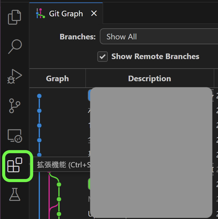Click the Branches: label
The image size is (218, 219).
(78, 37)
